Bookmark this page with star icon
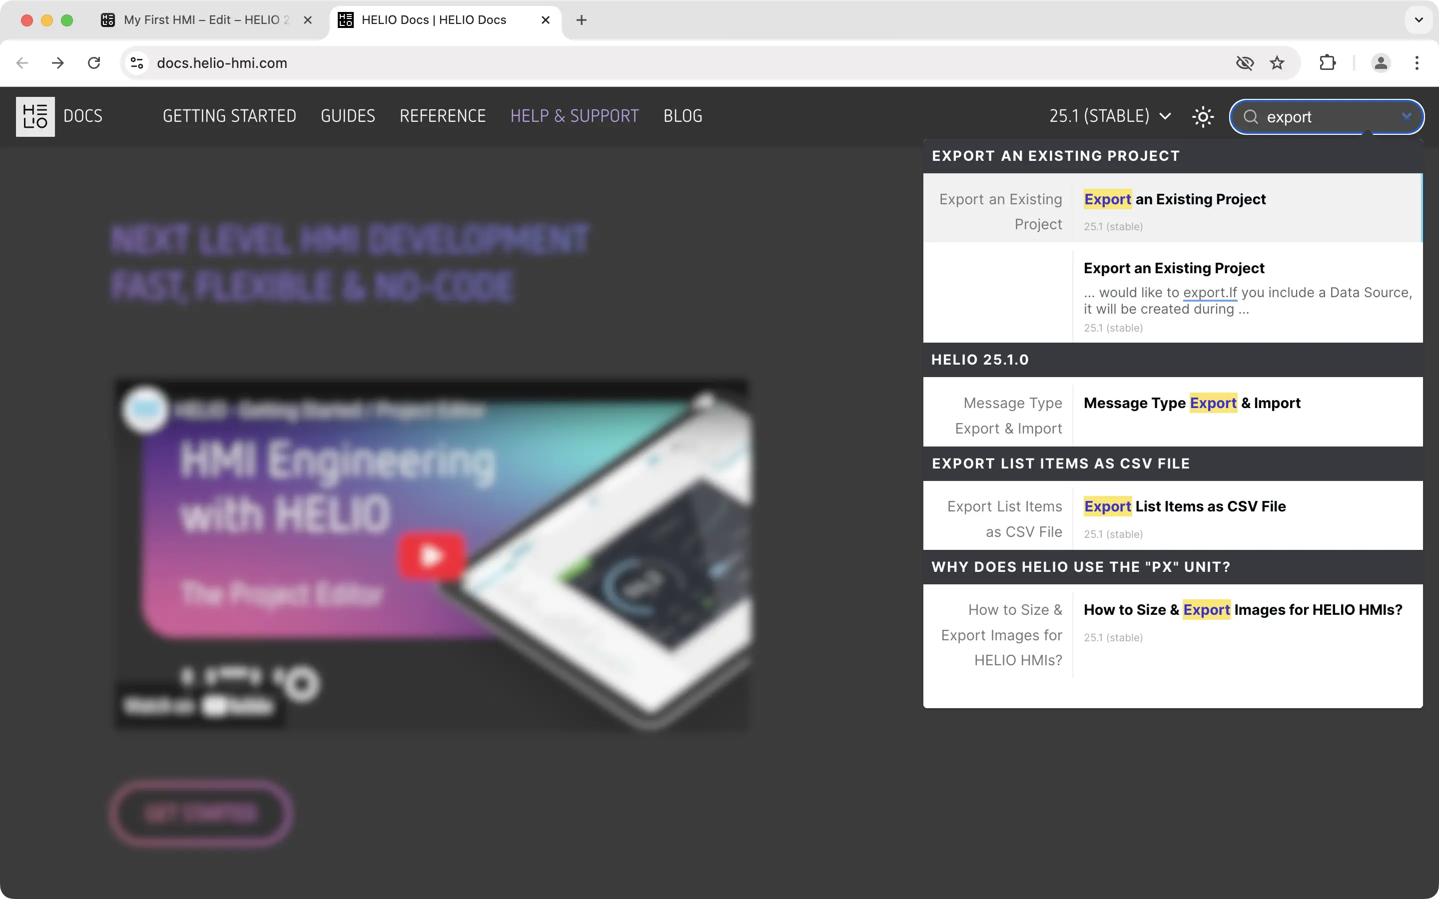This screenshot has width=1439, height=899. coord(1277,63)
